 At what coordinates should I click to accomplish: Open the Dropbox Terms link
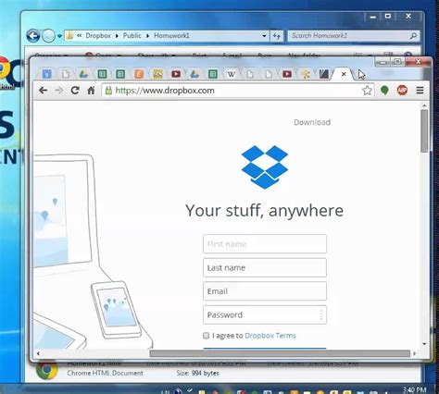pyautogui.click(x=270, y=336)
